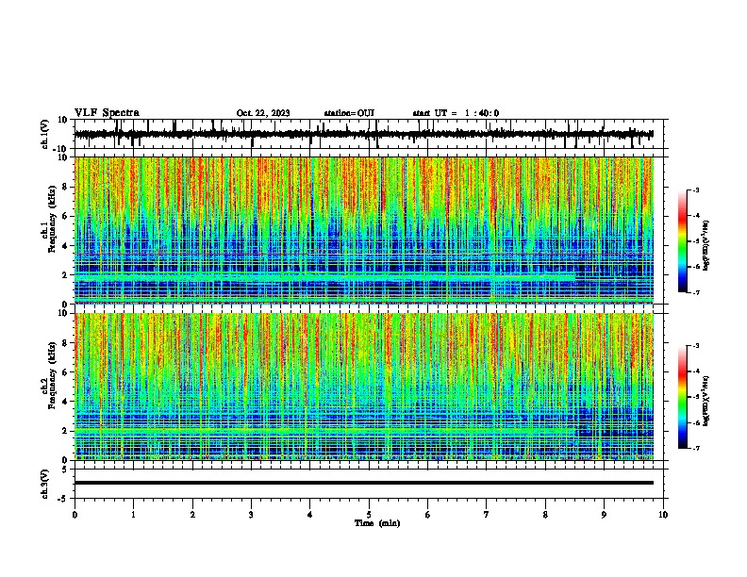Click the 'VLF Spectra' title text
Image resolution: width=747 pixels, height=577 pixels.
point(107,113)
